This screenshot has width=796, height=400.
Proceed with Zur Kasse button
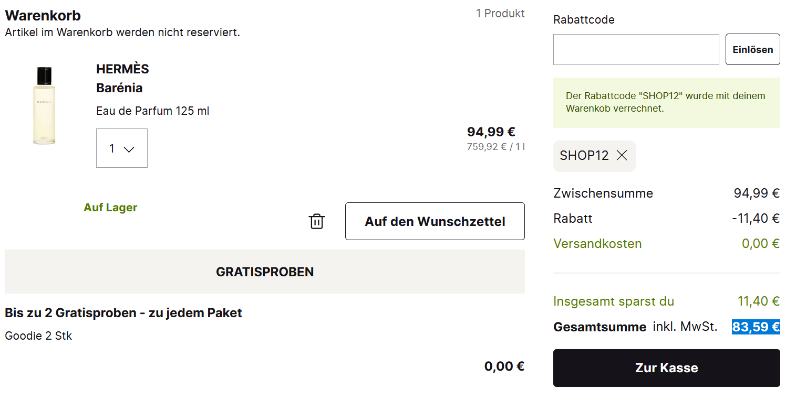point(666,368)
